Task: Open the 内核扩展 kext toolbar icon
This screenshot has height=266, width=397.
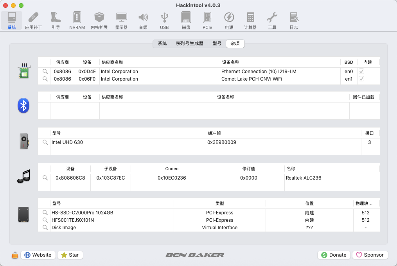Action: (x=99, y=20)
